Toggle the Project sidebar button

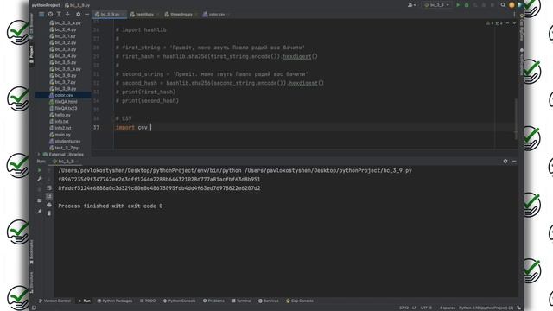[31, 54]
